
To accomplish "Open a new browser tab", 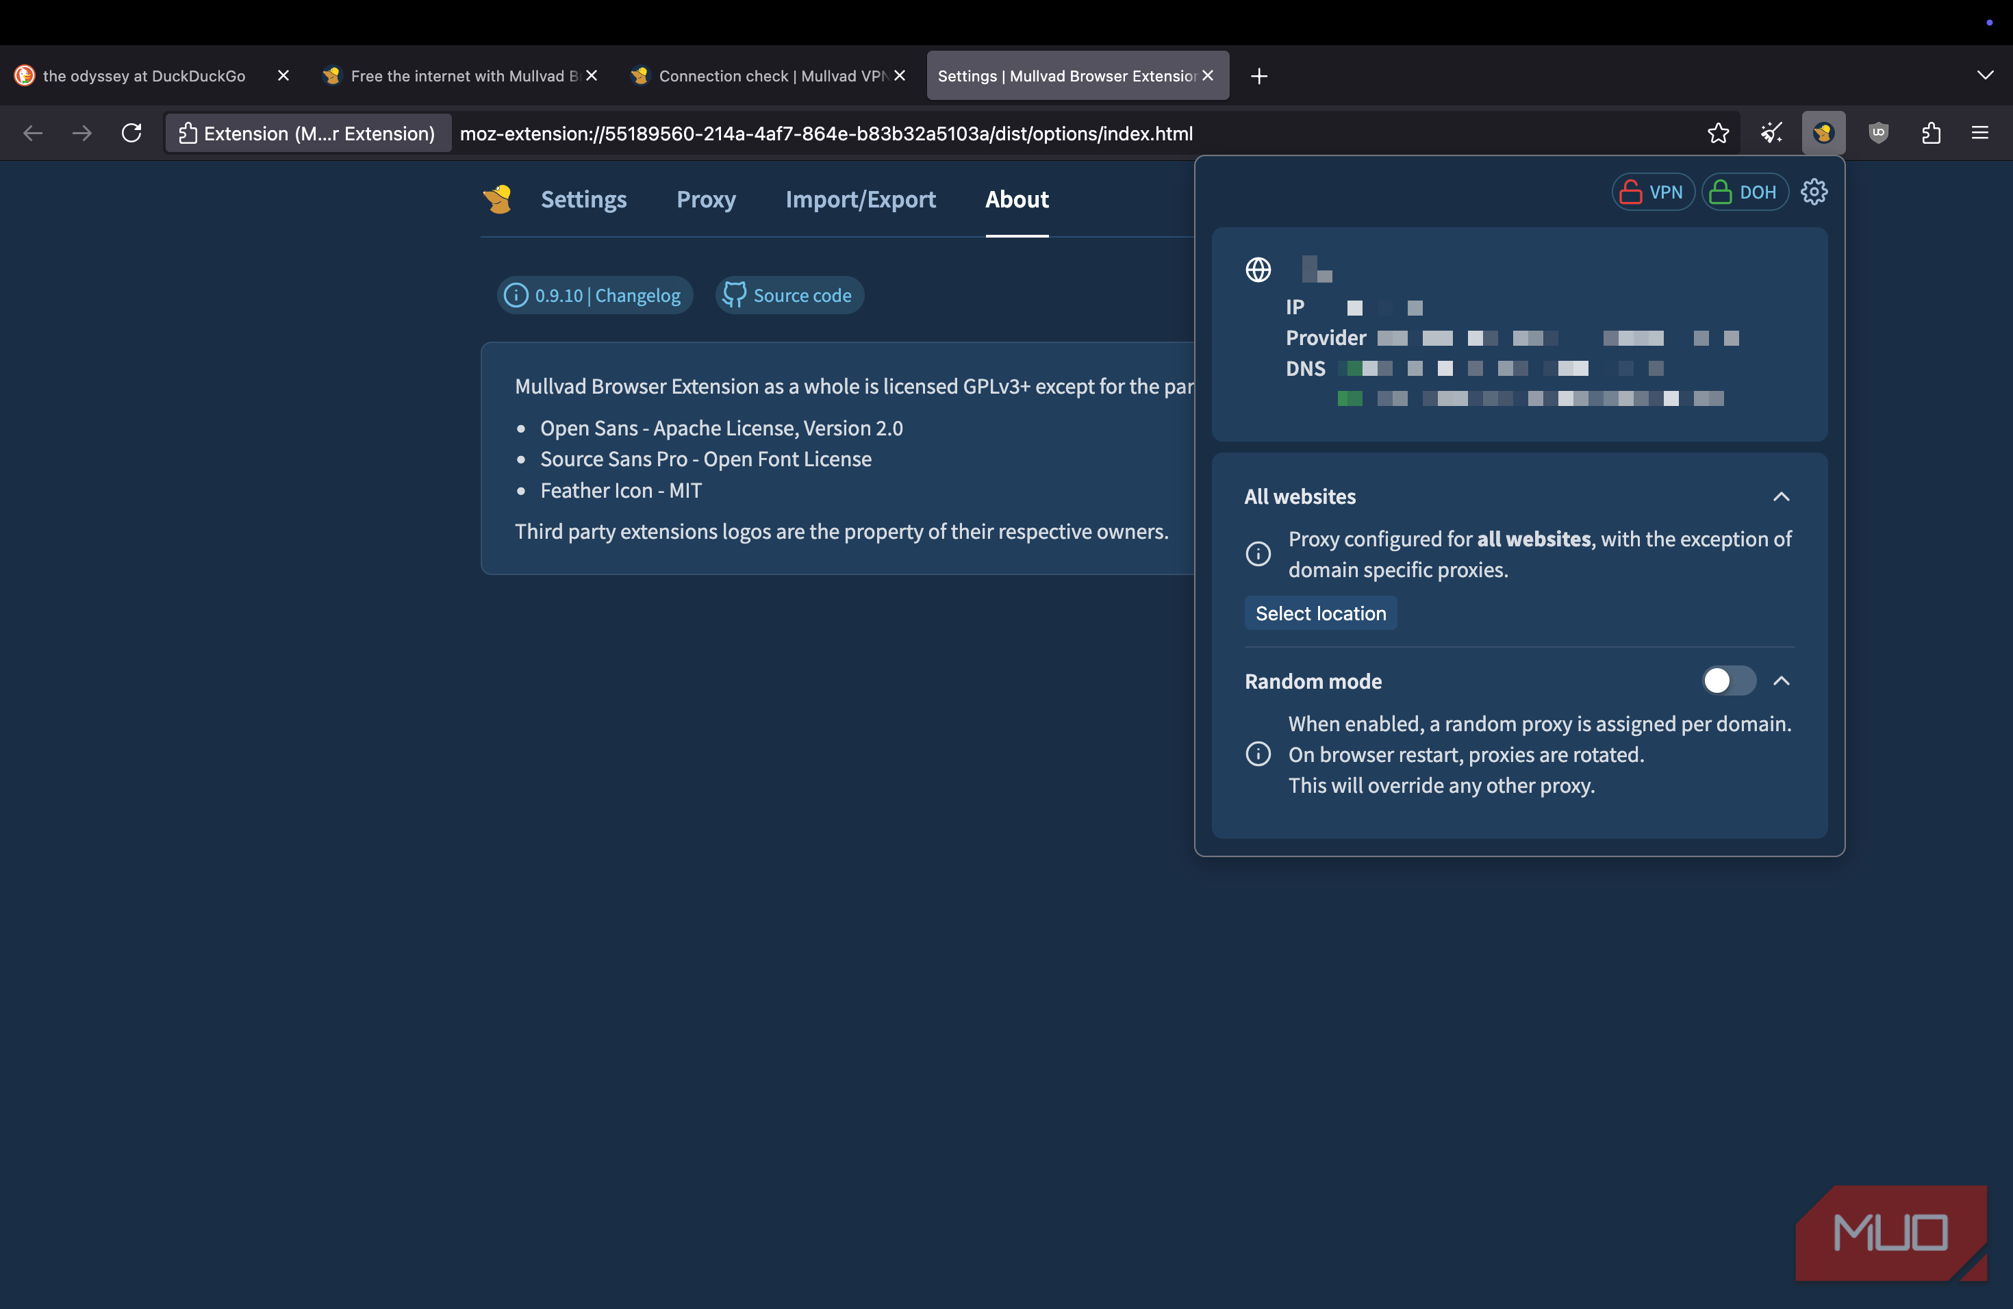I will pos(1258,76).
